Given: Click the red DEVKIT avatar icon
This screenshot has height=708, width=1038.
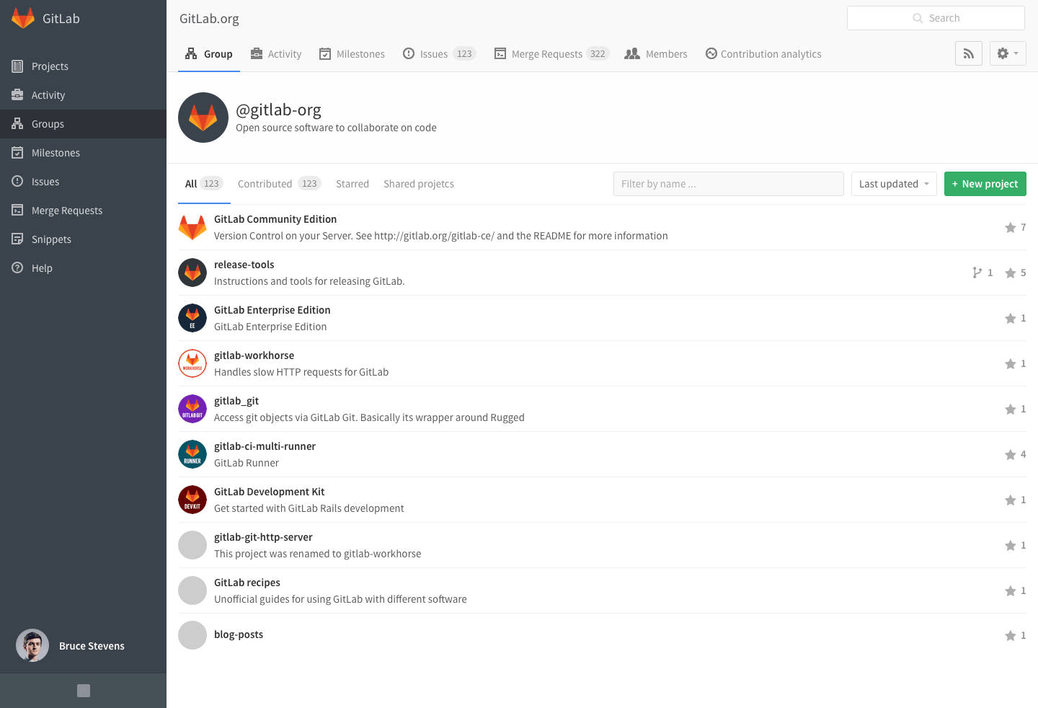Looking at the screenshot, I should [x=192, y=500].
